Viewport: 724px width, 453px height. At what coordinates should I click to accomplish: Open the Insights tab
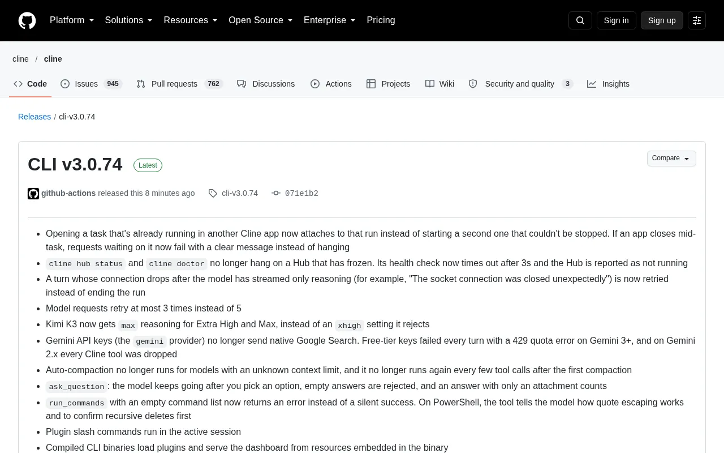point(608,84)
